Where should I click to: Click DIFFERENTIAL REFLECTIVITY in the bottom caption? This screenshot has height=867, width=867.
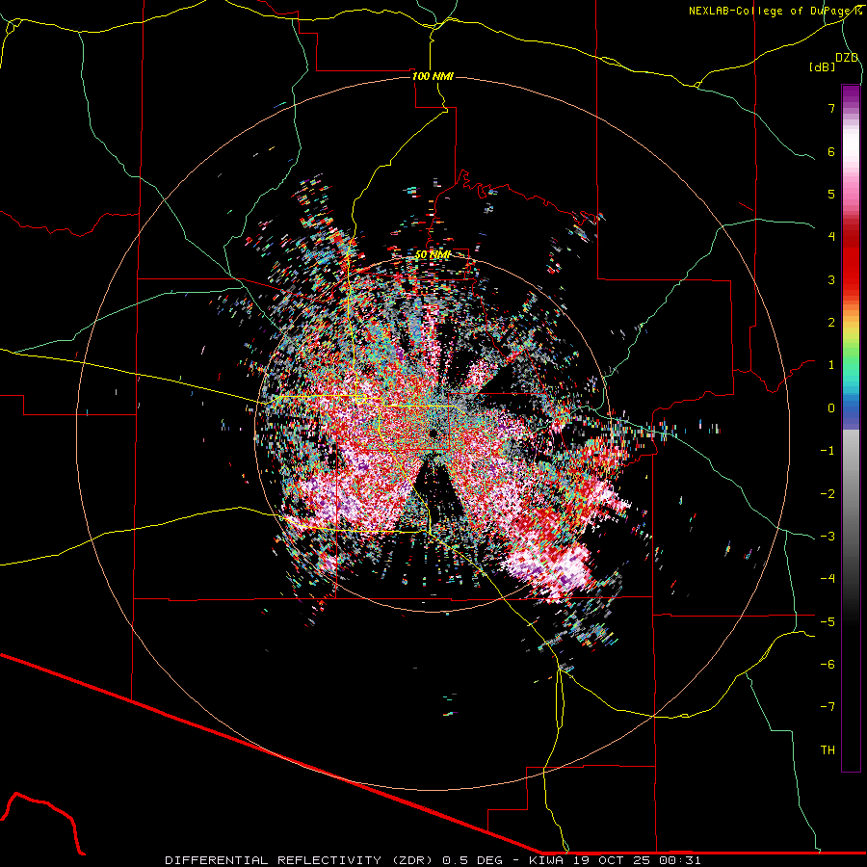coord(274,860)
